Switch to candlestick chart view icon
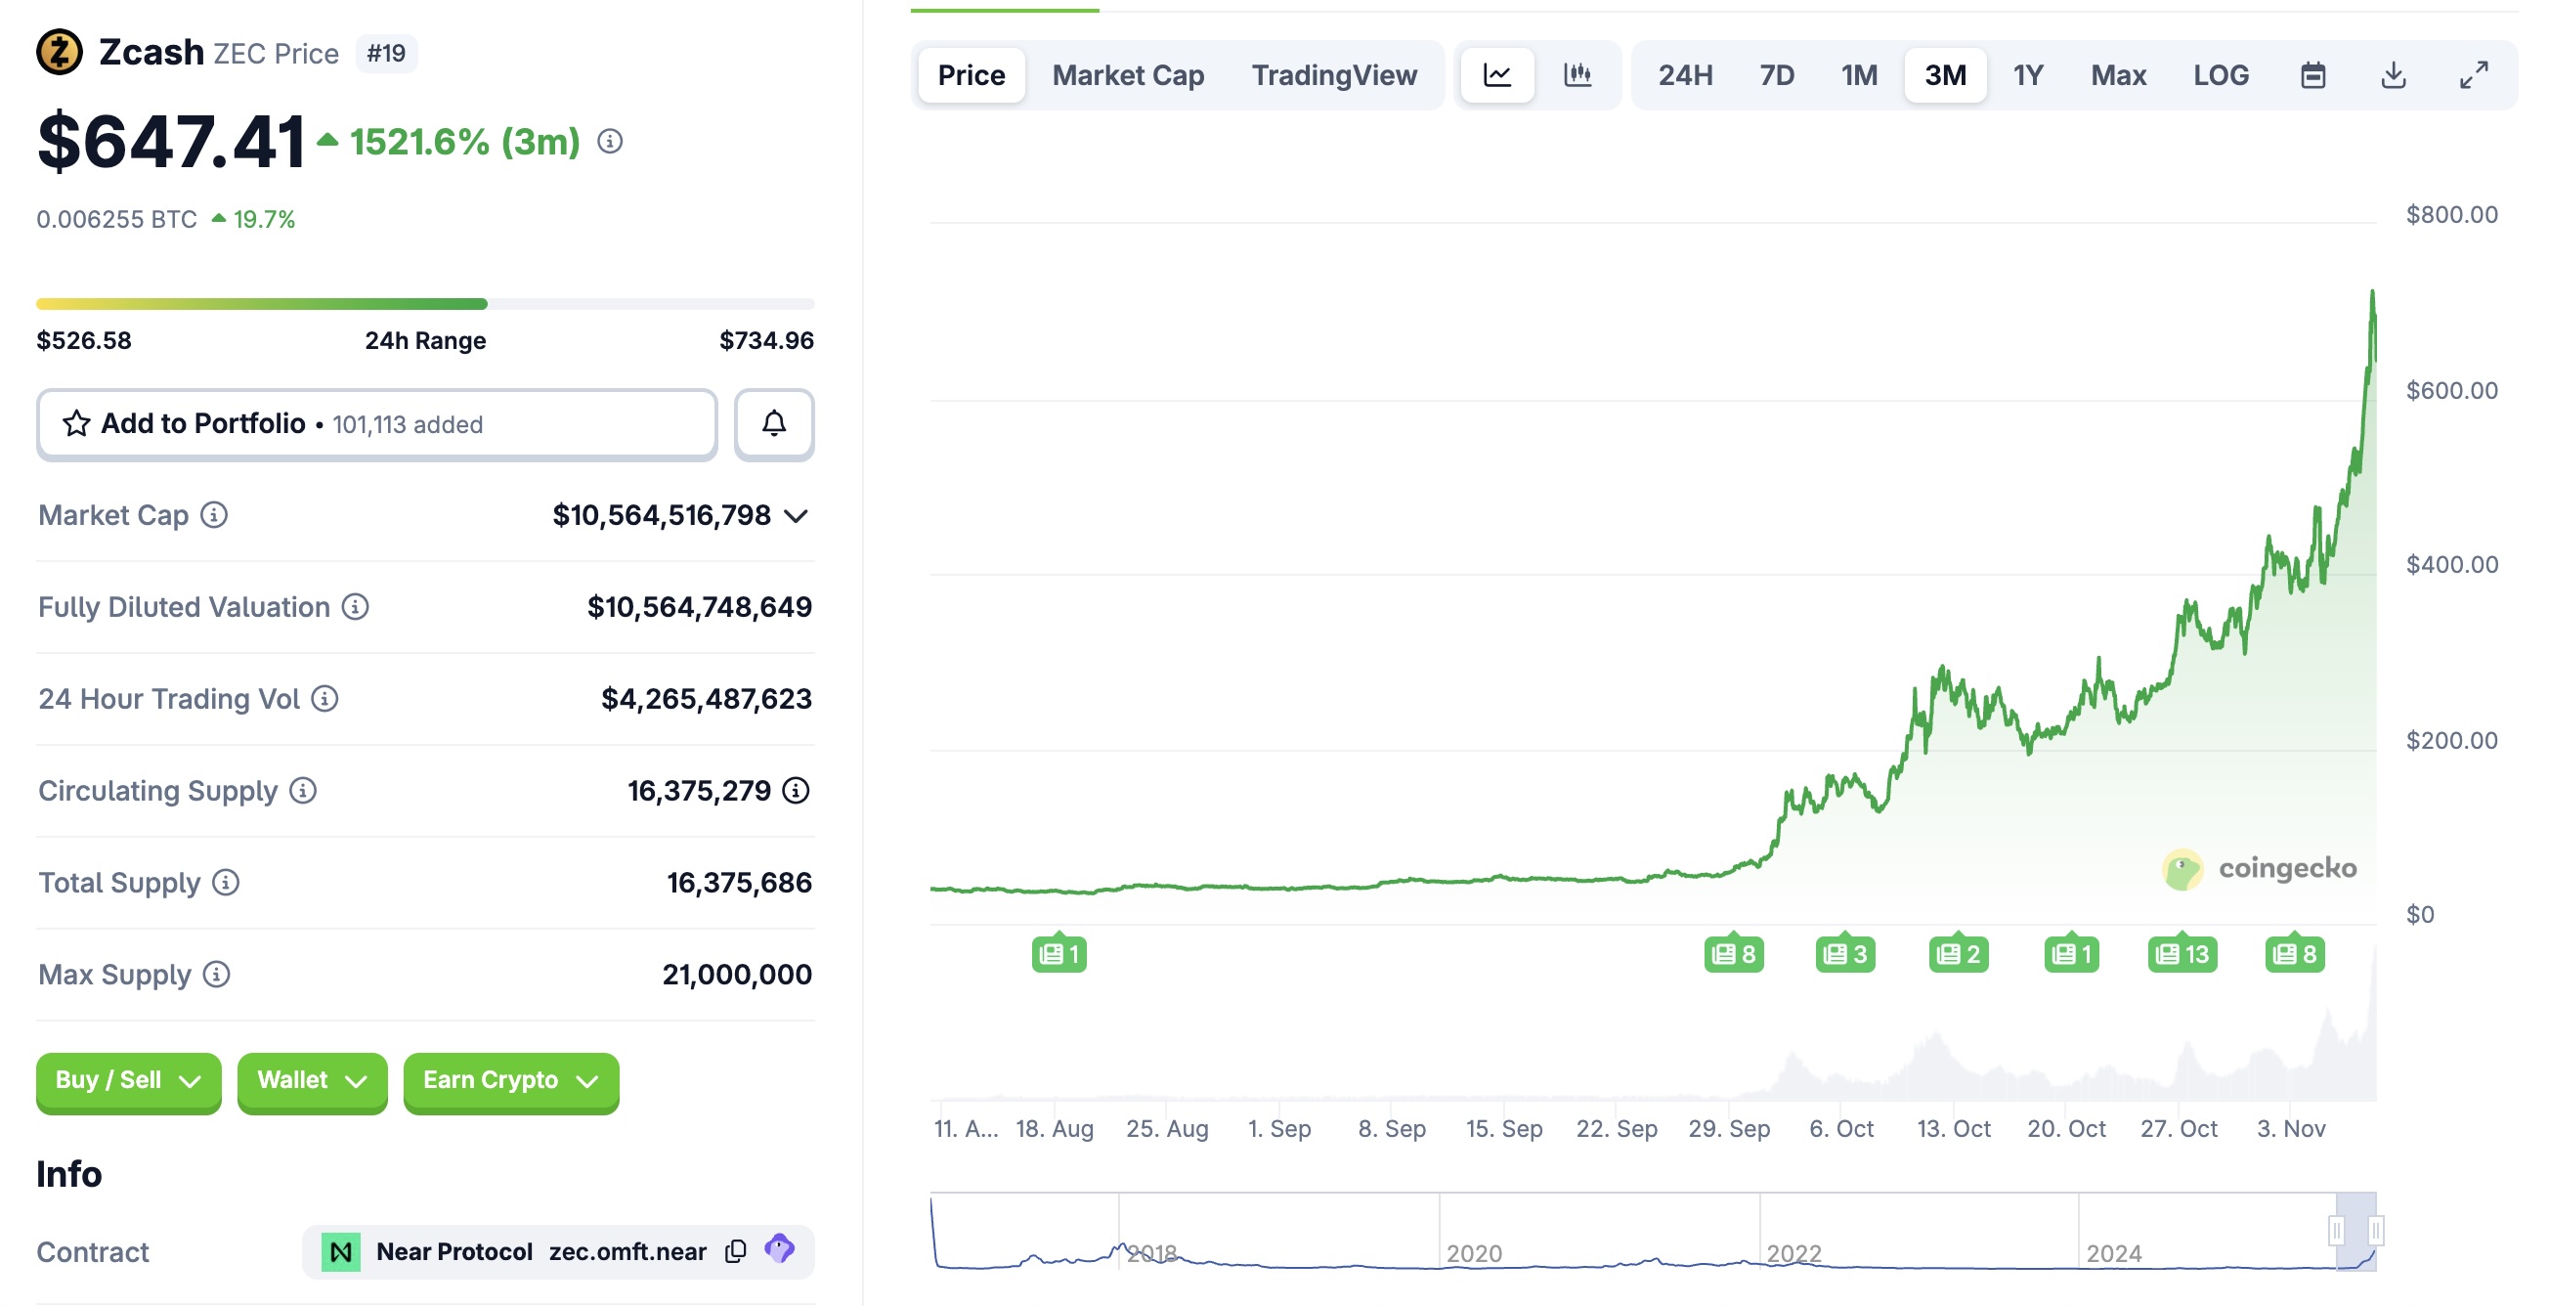Viewport: 2549px width, 1306px height. coord(1577,75)
